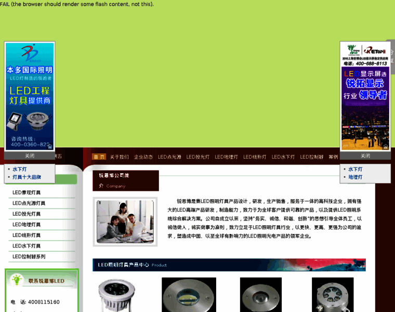The image size is (395, 312).
Task: Click the LED照明灯具产品中心 Product banner
Action: point(229,265)
